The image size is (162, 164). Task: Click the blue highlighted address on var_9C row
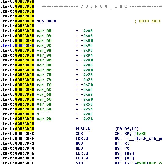(17, 46)
